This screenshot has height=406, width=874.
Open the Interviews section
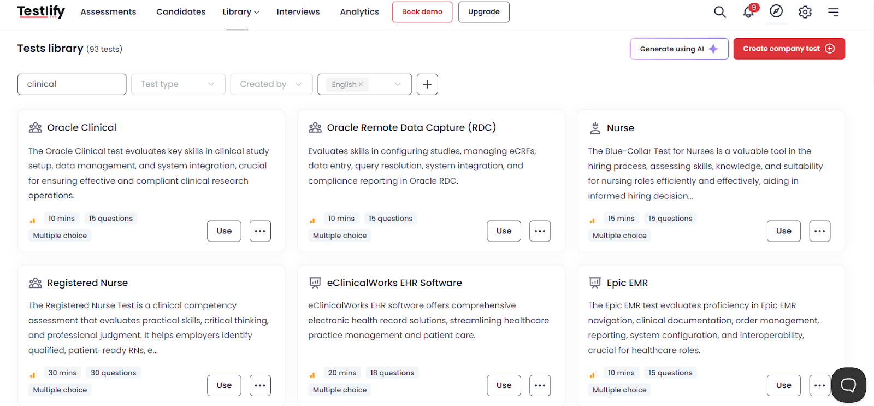pyautogui.click(x=298, y=12)
